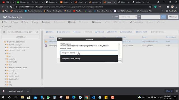This screenshot has width=179, height=100.
Task: Click the Forward navigation button
Action: (x=88, y=32)
